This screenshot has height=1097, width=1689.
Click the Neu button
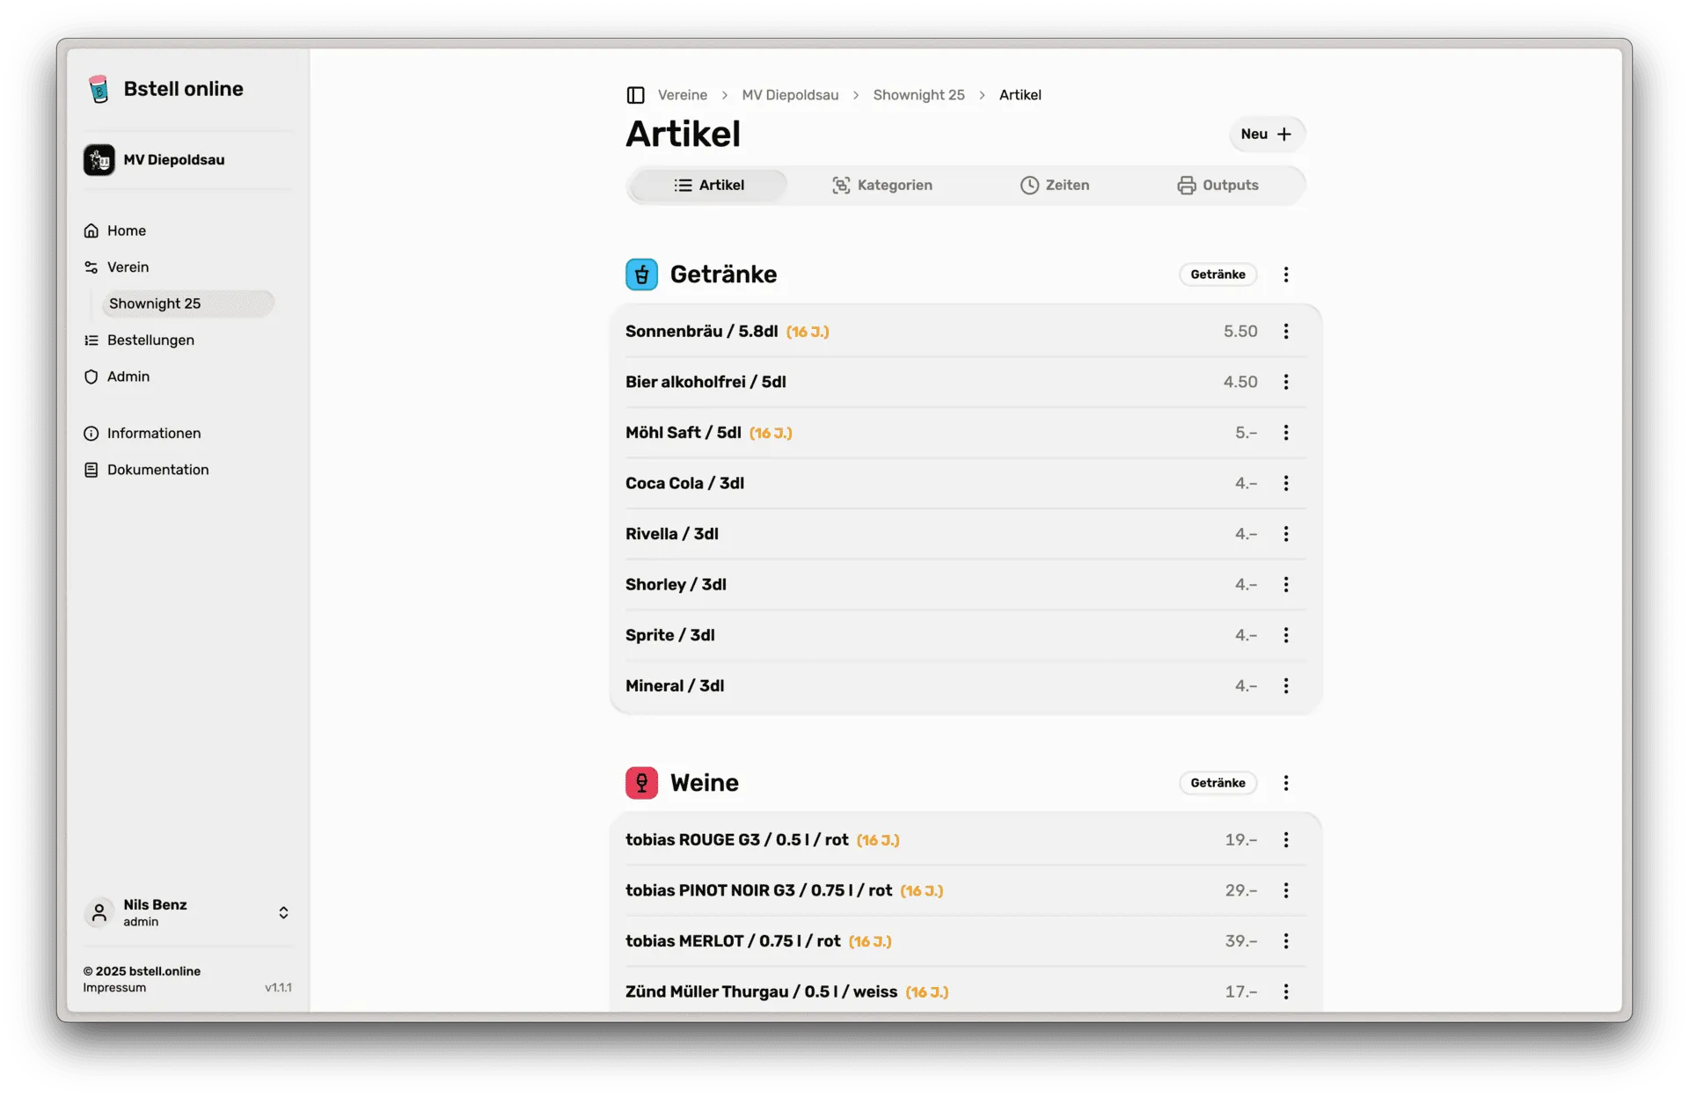point(1266,135)
